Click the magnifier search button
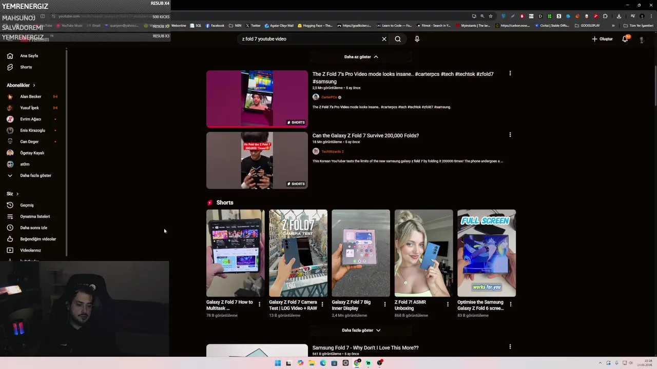This screenshot has height=369, width=657. tap(398, 39)
